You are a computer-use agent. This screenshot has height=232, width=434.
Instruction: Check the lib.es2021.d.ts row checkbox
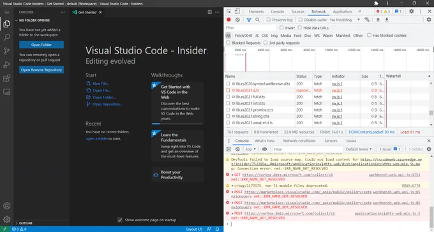(x=228, y=90)
